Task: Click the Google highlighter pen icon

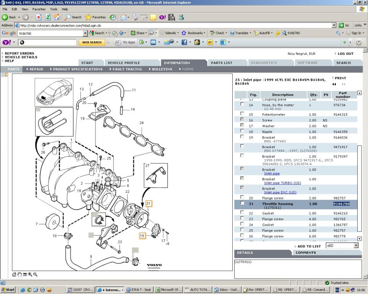Action: [278, 33]
